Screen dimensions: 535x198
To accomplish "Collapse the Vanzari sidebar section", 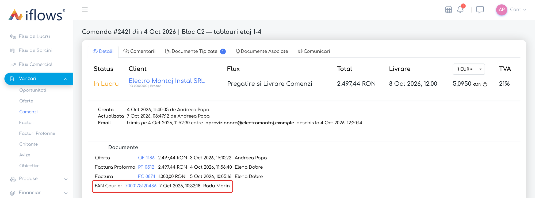I will tap(39, 79).
